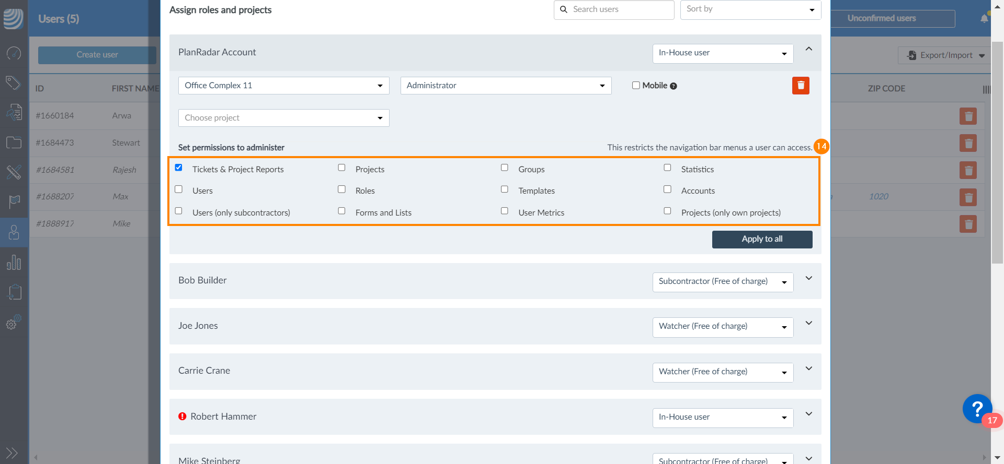Check the Statistics permission box
The width and height of the screenshot is (1004, 464).
click(x=667, y=168)
